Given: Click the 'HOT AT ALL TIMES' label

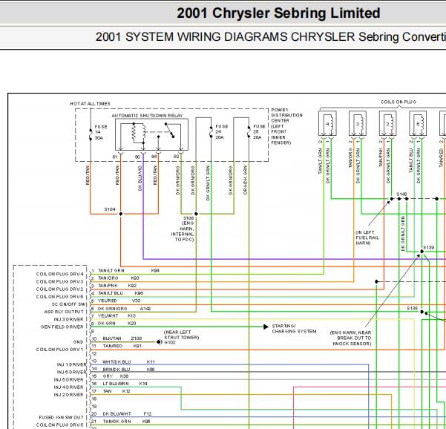Looking at the screenshot, I should [91, 104].
